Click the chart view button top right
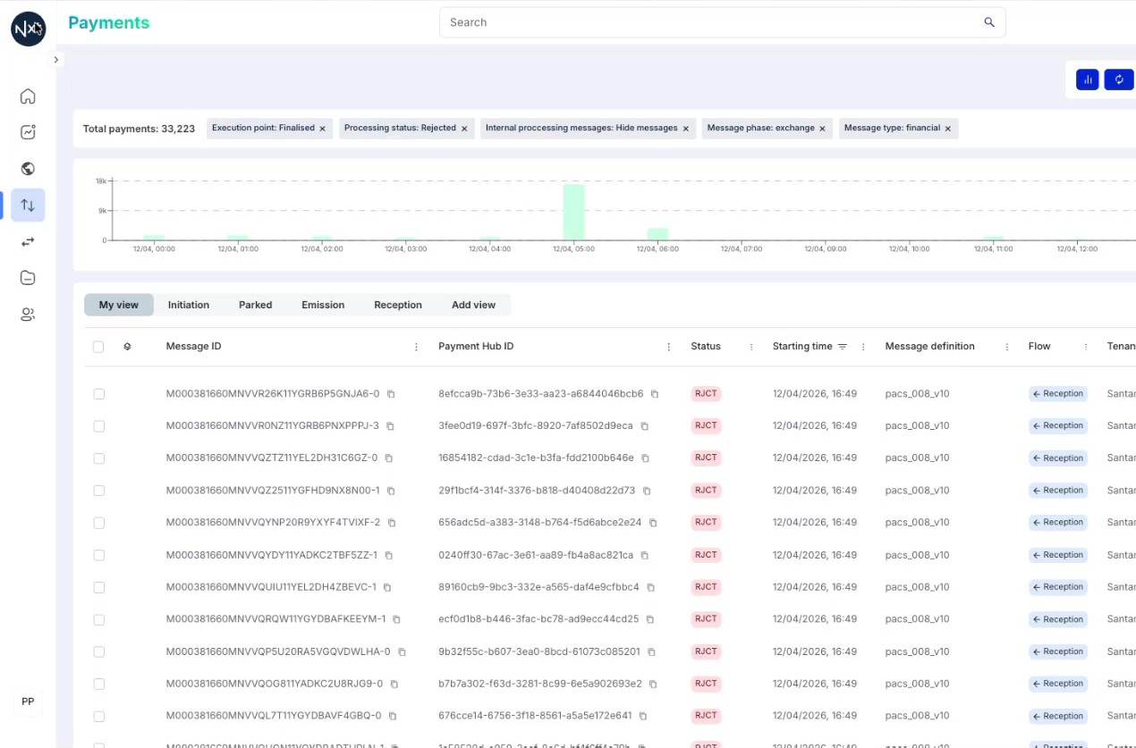The height and width of the screenshot is (748, 1136). coord(1088,80)
